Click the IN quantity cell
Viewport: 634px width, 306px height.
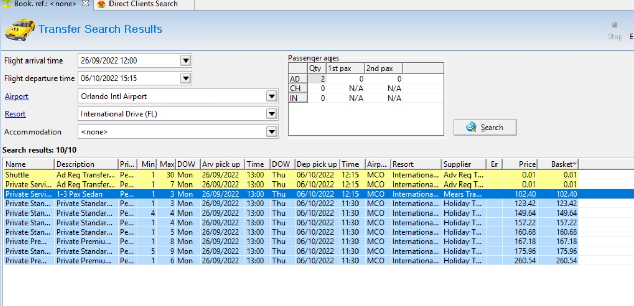coord(317,98)
